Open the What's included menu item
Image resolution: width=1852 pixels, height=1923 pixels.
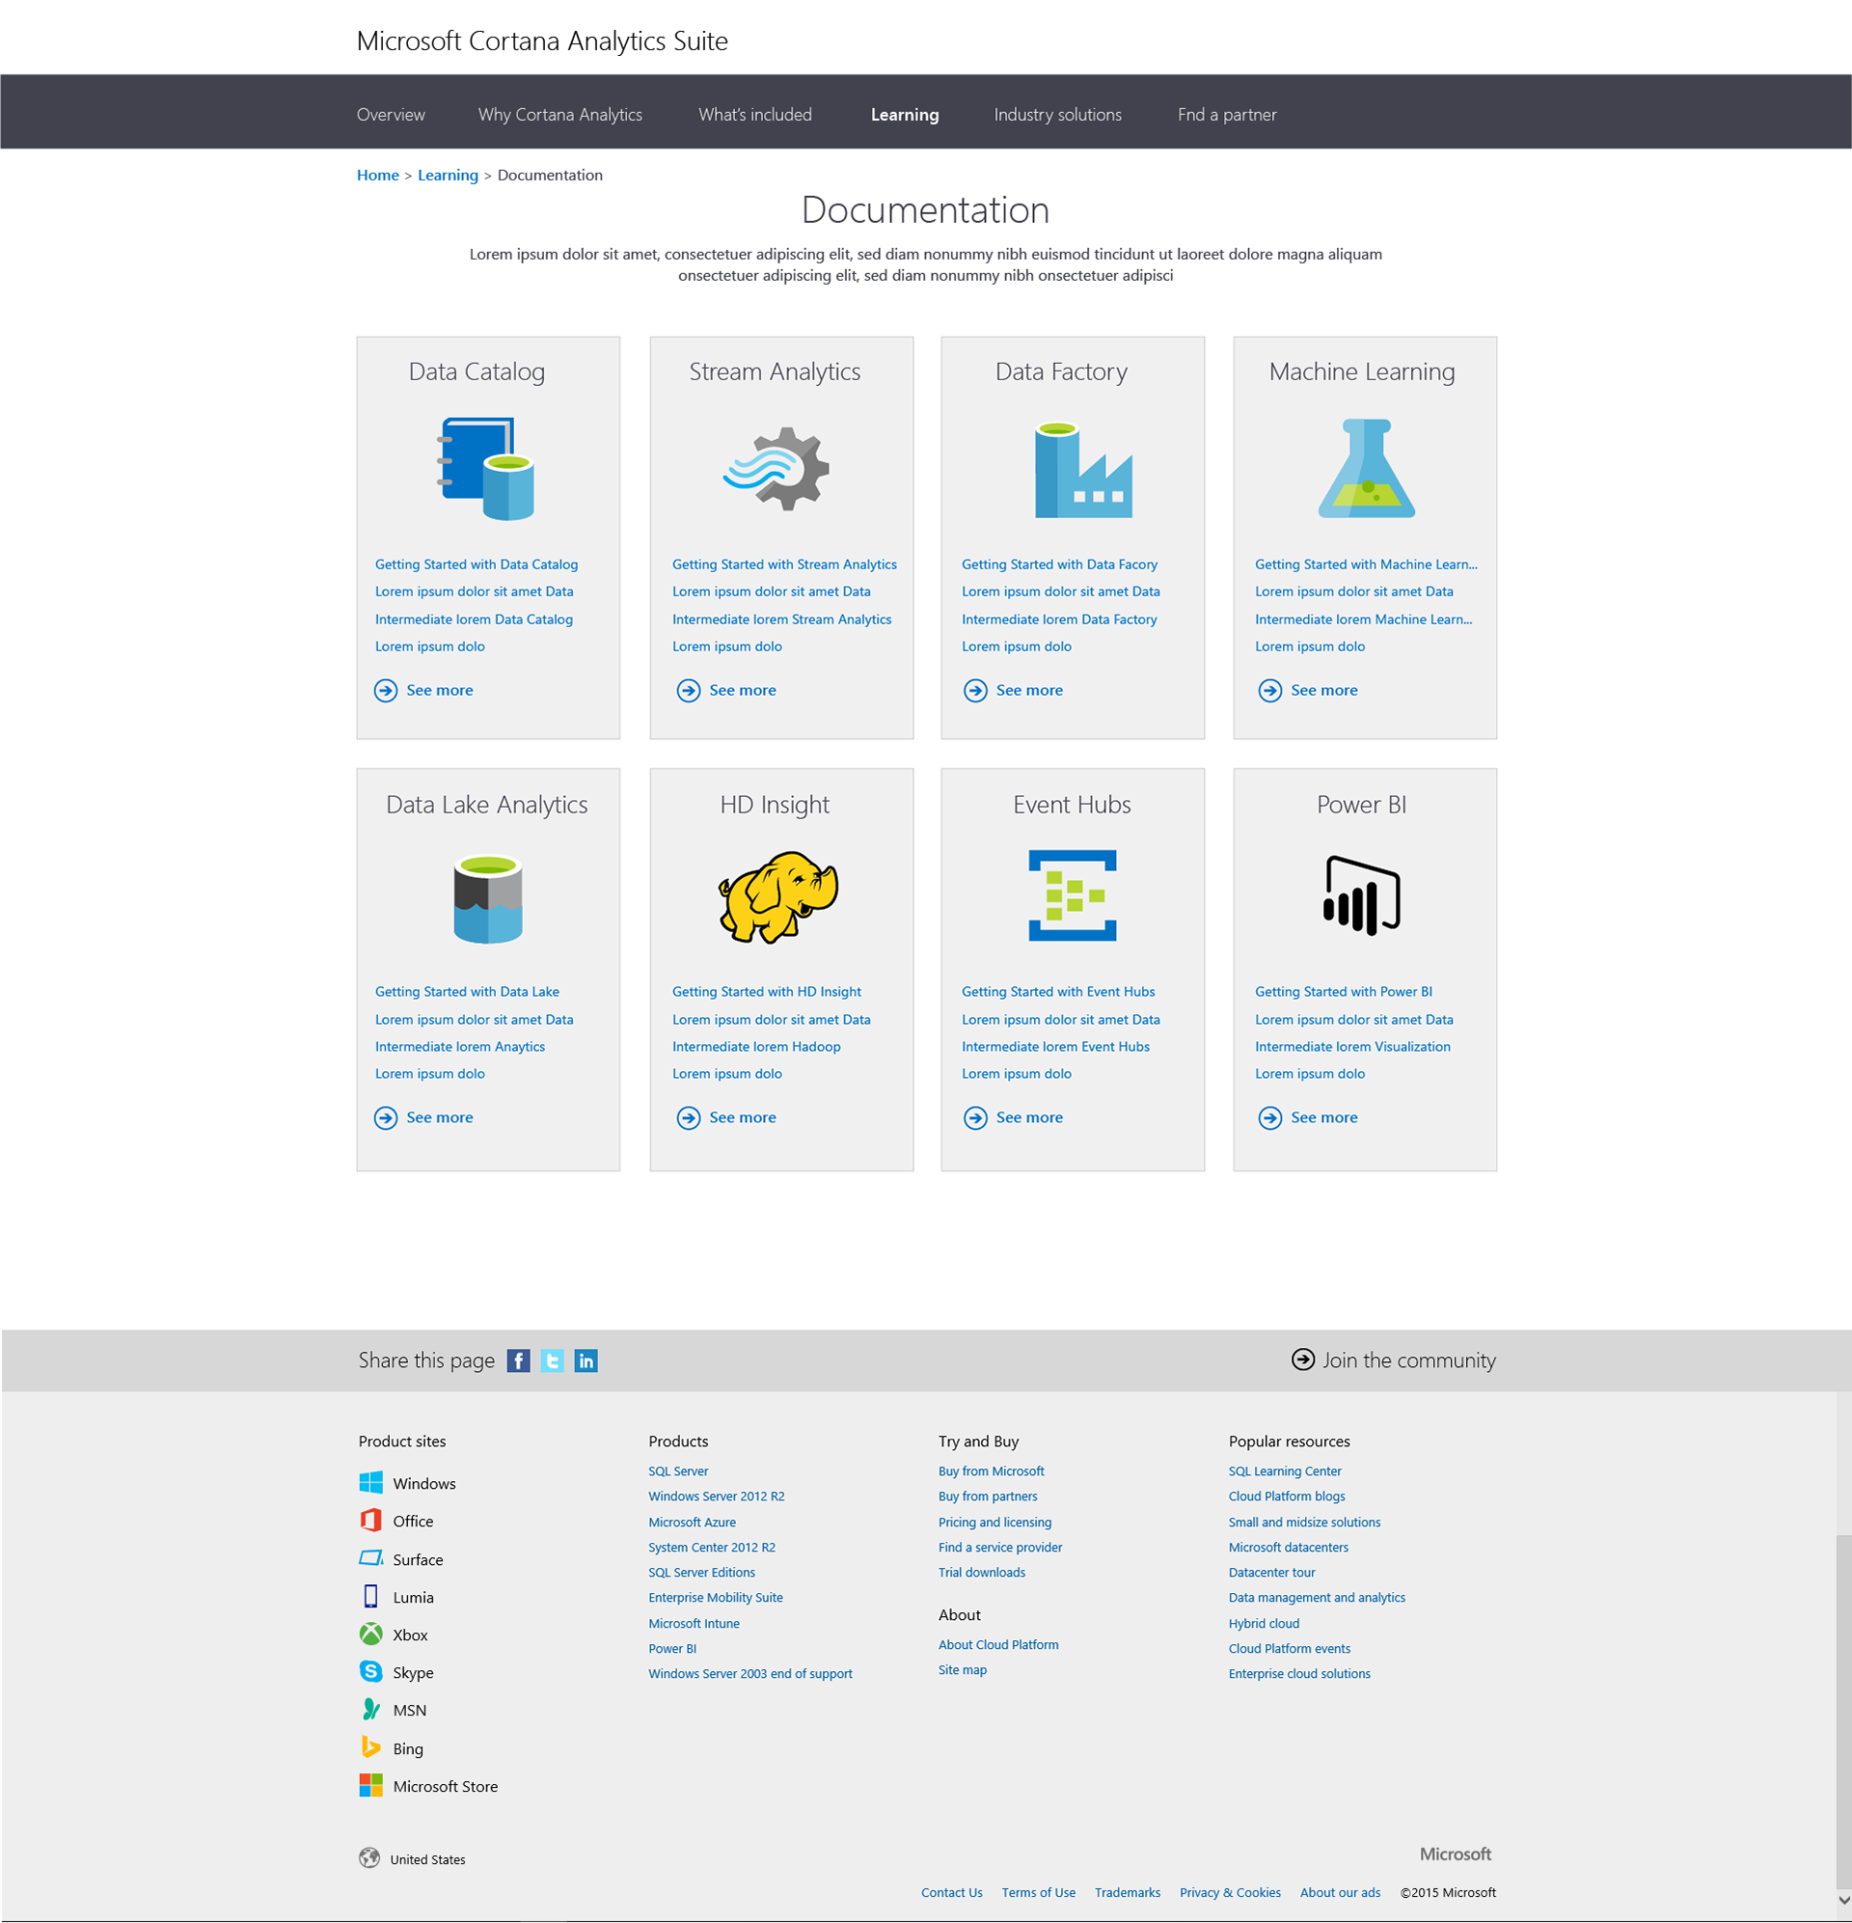pos(755,115)
